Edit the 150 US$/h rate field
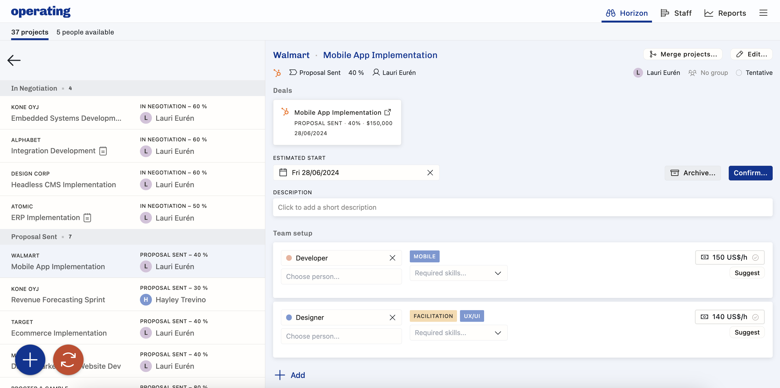780x388 pixels. (730, 257)
